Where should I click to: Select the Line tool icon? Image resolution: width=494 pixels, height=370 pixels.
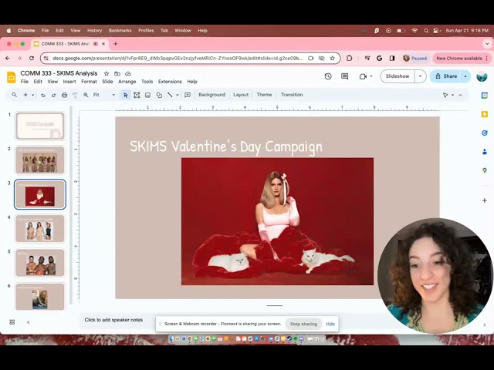click(x=170, y=95)
